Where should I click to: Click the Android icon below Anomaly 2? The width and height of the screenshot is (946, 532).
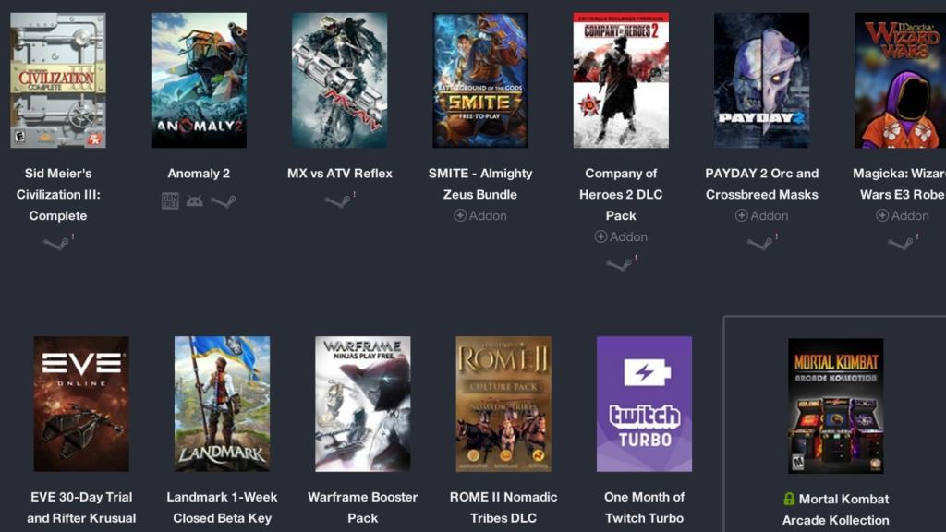click(194, 201)
